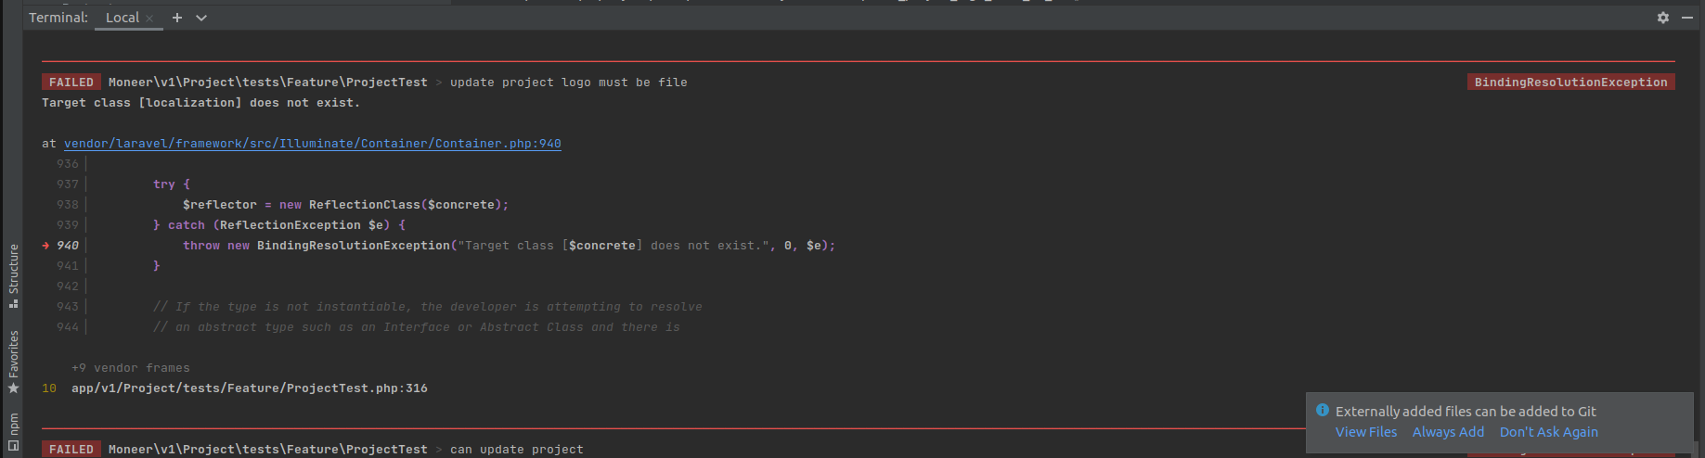This screenshot has height=458, width=1705.
Task: Click the ProjectTest.php:316 stack frame path
Action: tap(250, 388)
